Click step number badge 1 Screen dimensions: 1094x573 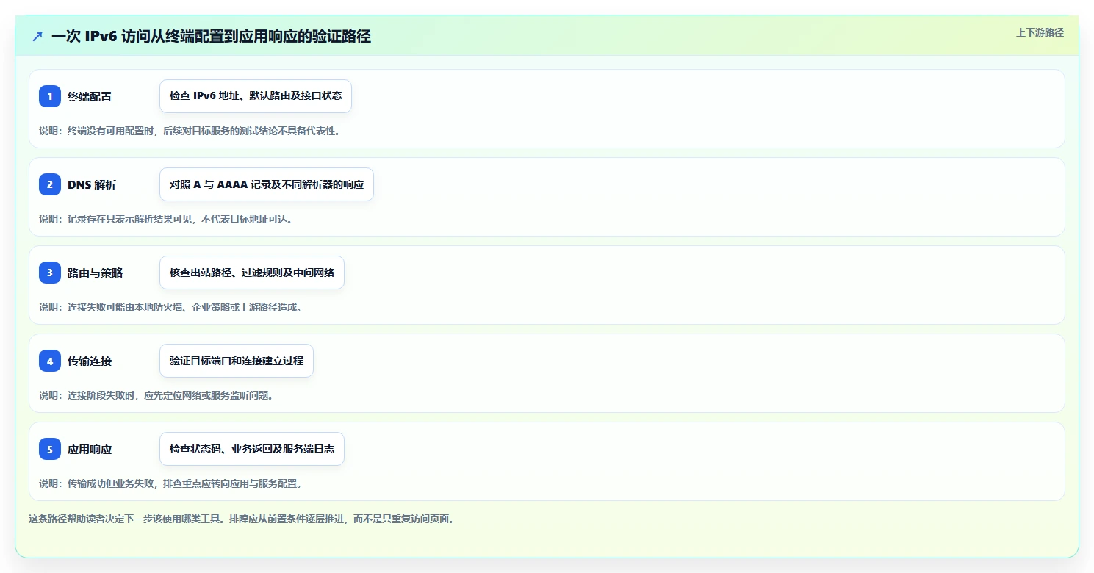(x=50, y=96)
